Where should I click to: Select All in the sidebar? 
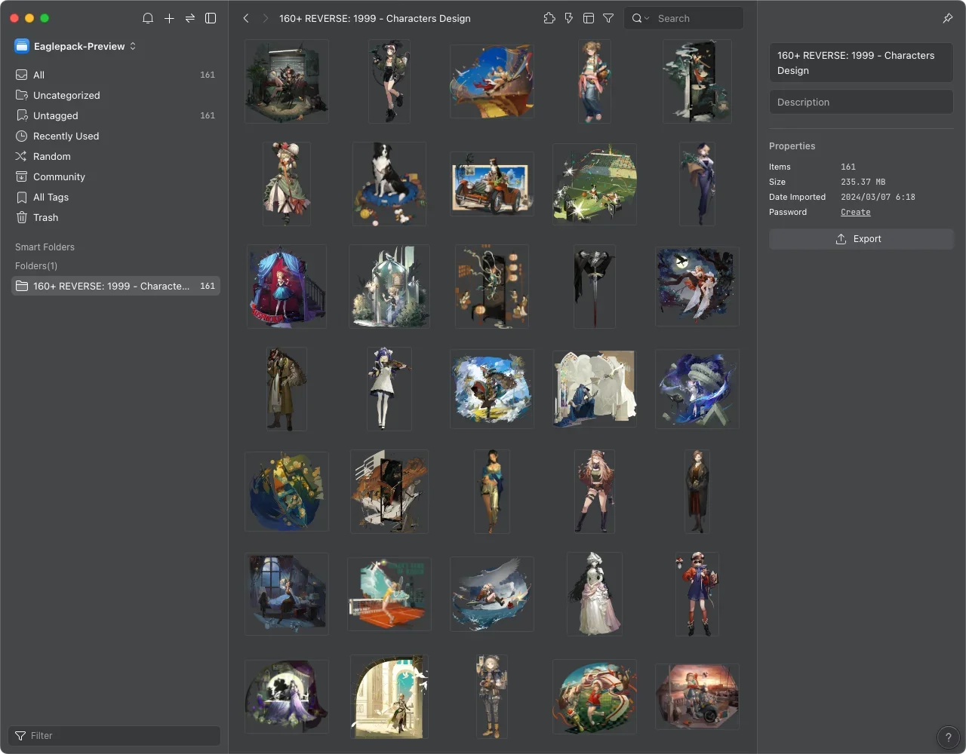[x=115, y=75]
